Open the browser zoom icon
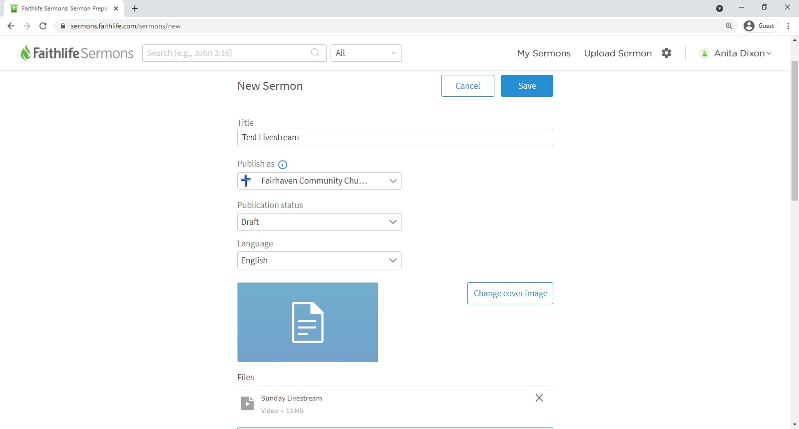The width and height of the screenshot is (799, 429). point(729,26)
